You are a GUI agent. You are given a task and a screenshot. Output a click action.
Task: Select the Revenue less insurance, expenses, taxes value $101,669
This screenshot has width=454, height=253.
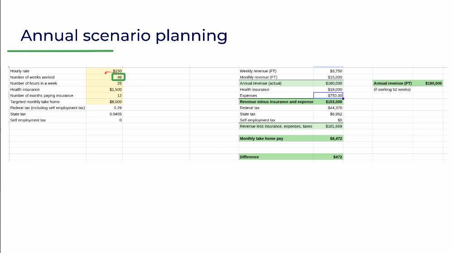point(328,126)
